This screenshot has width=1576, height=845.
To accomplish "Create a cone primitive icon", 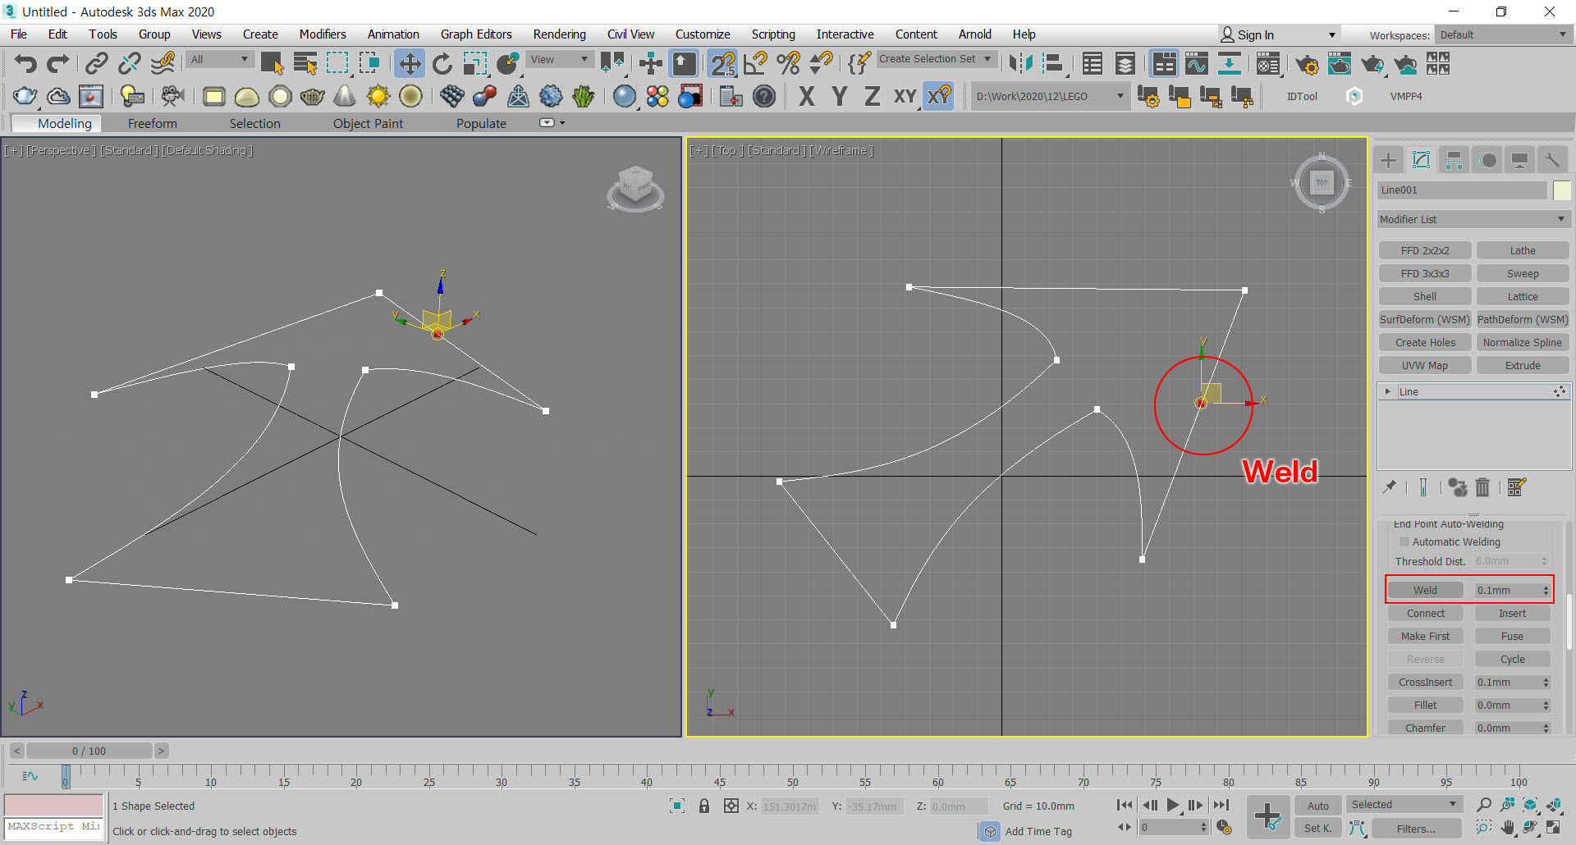I will 345,96.
